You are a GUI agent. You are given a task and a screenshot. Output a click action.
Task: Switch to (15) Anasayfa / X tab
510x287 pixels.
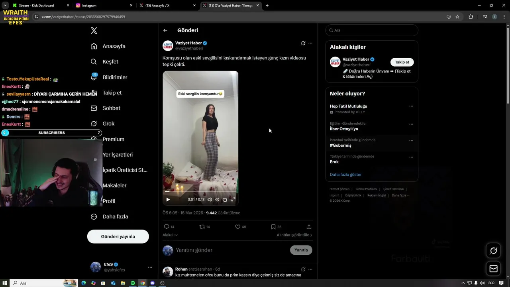[x=167, y=6]
